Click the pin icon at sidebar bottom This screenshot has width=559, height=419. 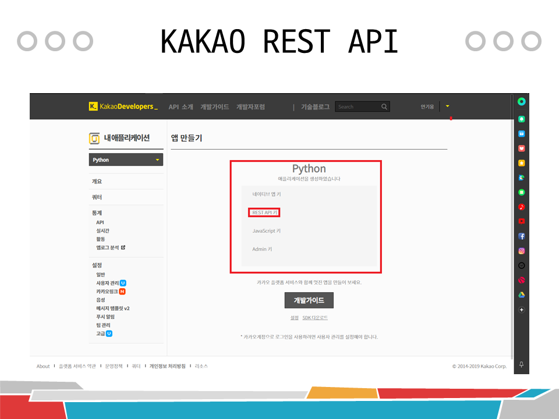(521, 364)
